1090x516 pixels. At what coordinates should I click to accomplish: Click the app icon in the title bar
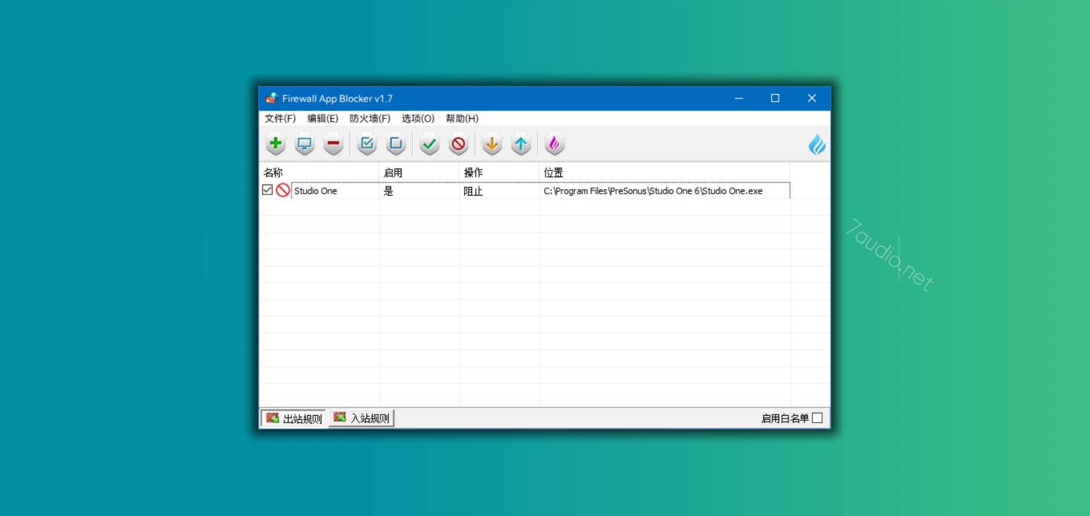point(271,98)
